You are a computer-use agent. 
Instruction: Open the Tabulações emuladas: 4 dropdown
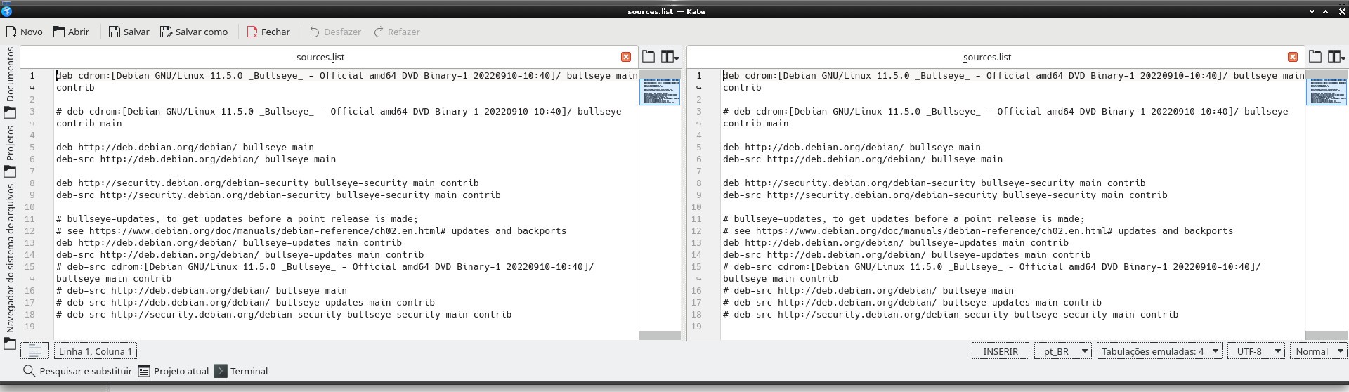1159,351
